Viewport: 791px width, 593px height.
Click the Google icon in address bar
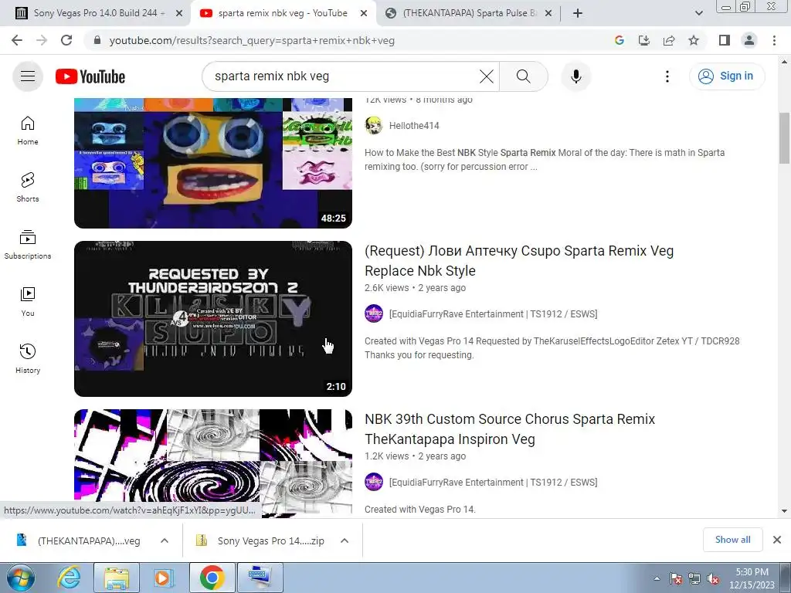(x=620, y=40)
